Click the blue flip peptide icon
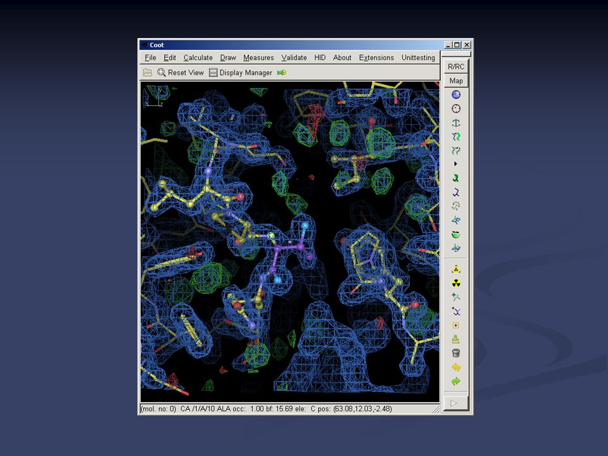 (x=456, y=220)
